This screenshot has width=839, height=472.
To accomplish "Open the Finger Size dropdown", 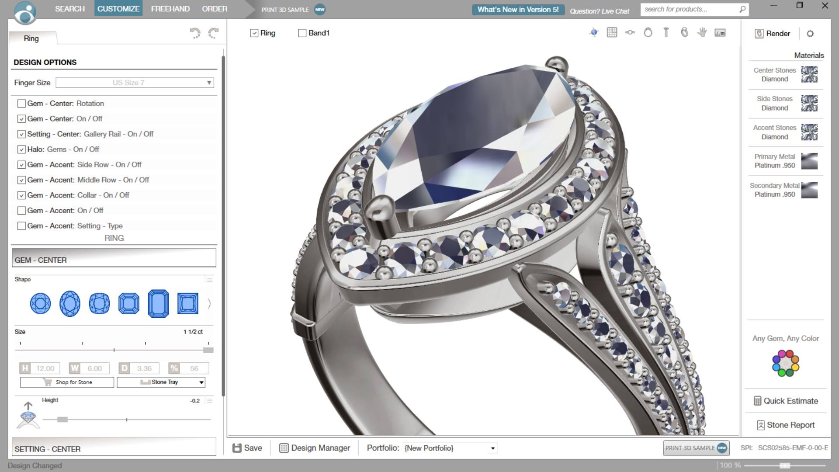I will pyautogui.click(x=135, y=83).
